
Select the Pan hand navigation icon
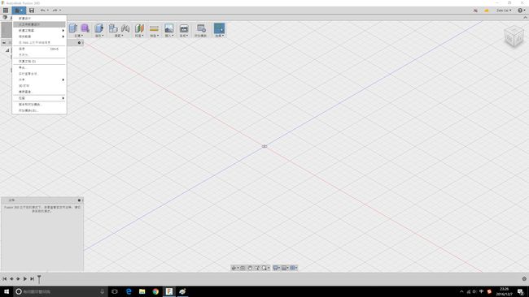250,268
